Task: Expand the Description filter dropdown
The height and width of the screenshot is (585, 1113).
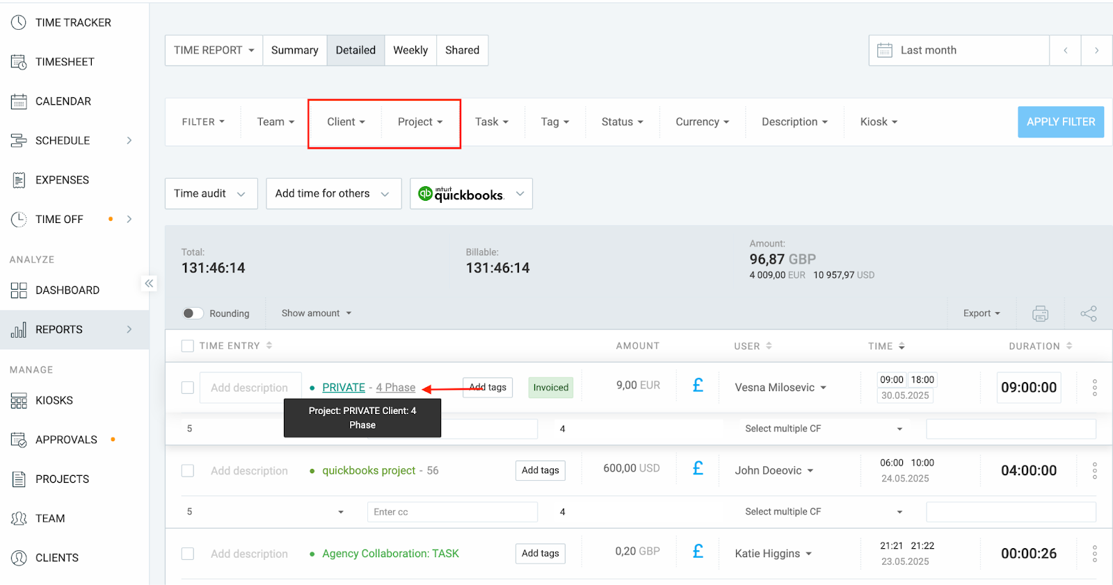Action: pos(794,122)
